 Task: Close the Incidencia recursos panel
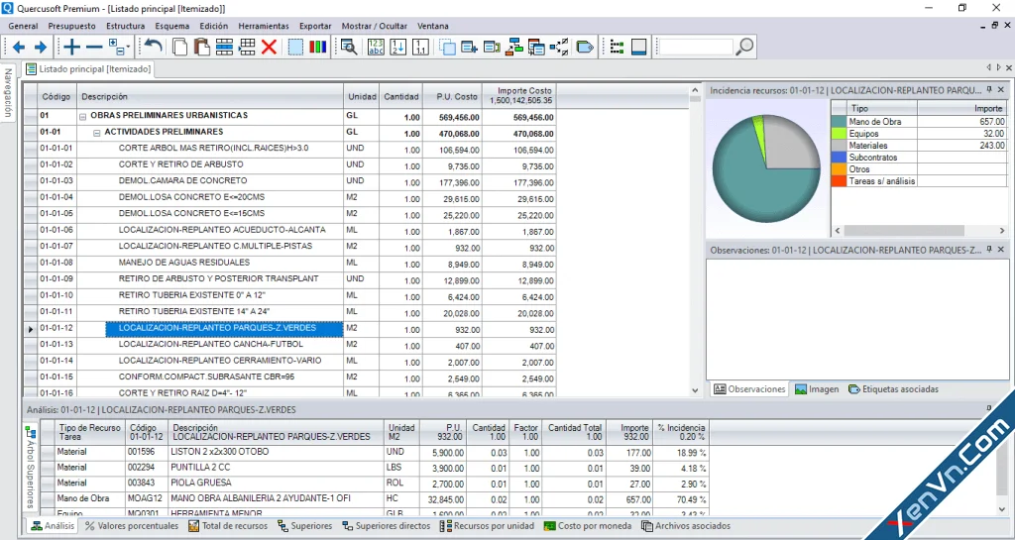[x=1001, y=90]
